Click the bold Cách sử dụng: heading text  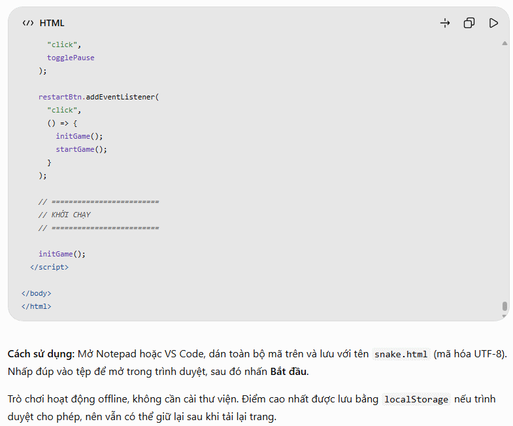pyautogui.click(x=41, y=354)
